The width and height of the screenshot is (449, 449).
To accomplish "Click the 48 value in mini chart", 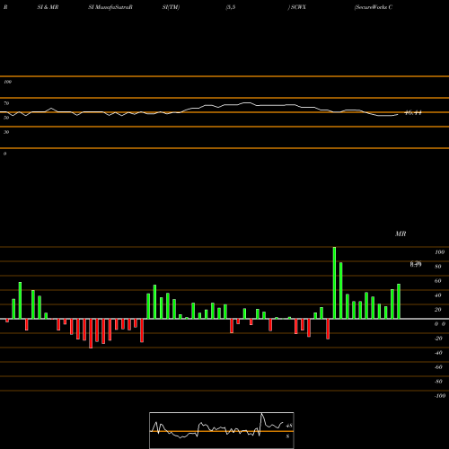I will click(289, 426).
